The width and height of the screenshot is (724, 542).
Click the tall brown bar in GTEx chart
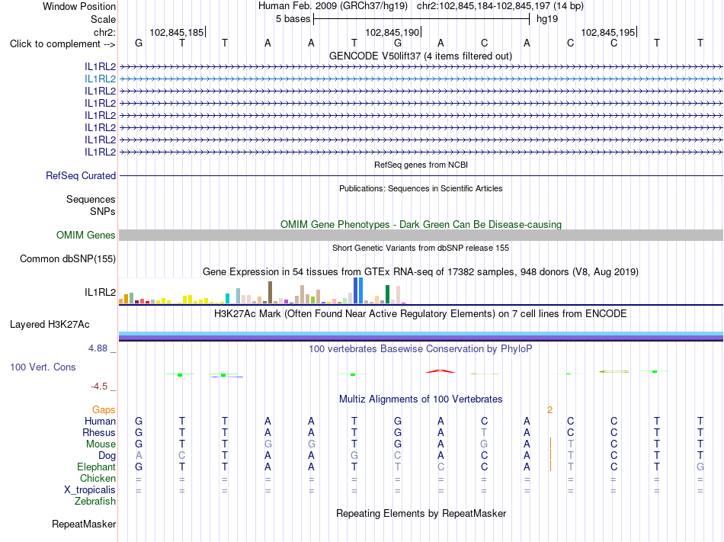270,292
